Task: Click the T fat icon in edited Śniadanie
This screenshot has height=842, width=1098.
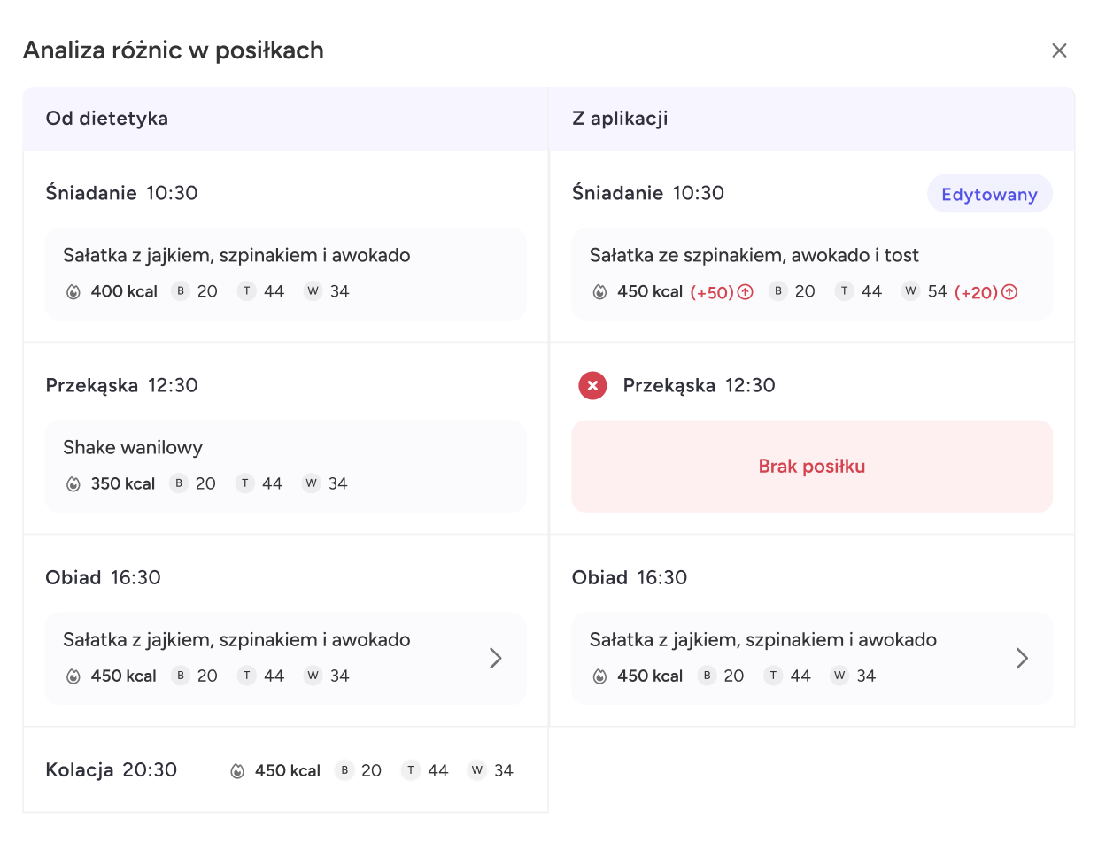Action: [x=844, y=291]
